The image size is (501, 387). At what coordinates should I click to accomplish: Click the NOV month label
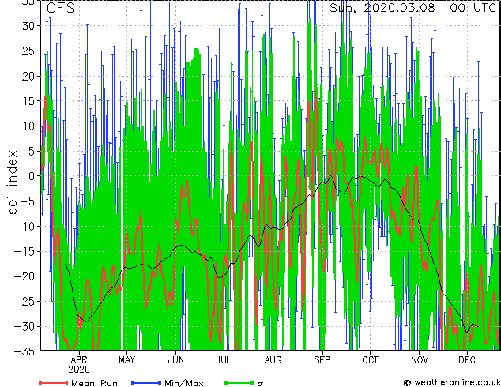coord(419,360)
